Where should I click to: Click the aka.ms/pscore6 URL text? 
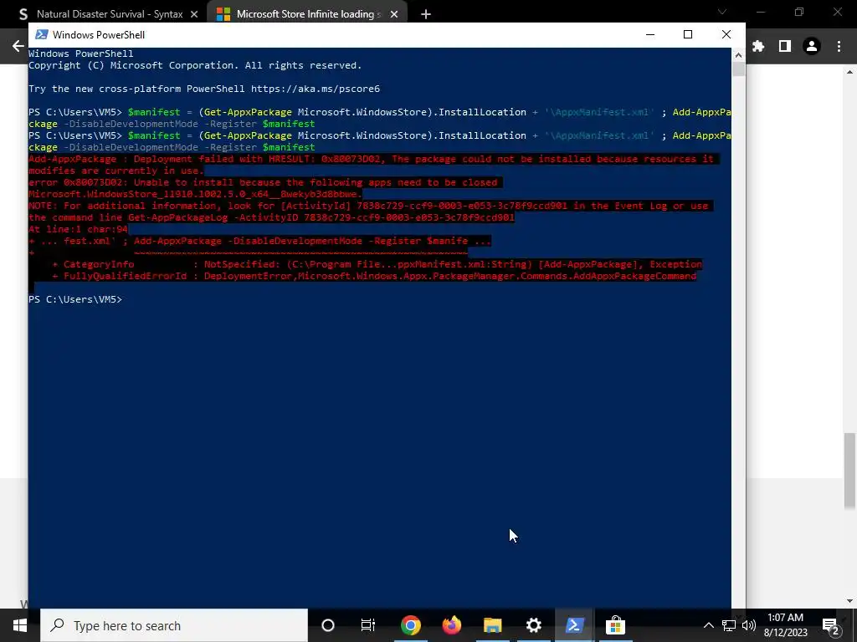point(316,89)
